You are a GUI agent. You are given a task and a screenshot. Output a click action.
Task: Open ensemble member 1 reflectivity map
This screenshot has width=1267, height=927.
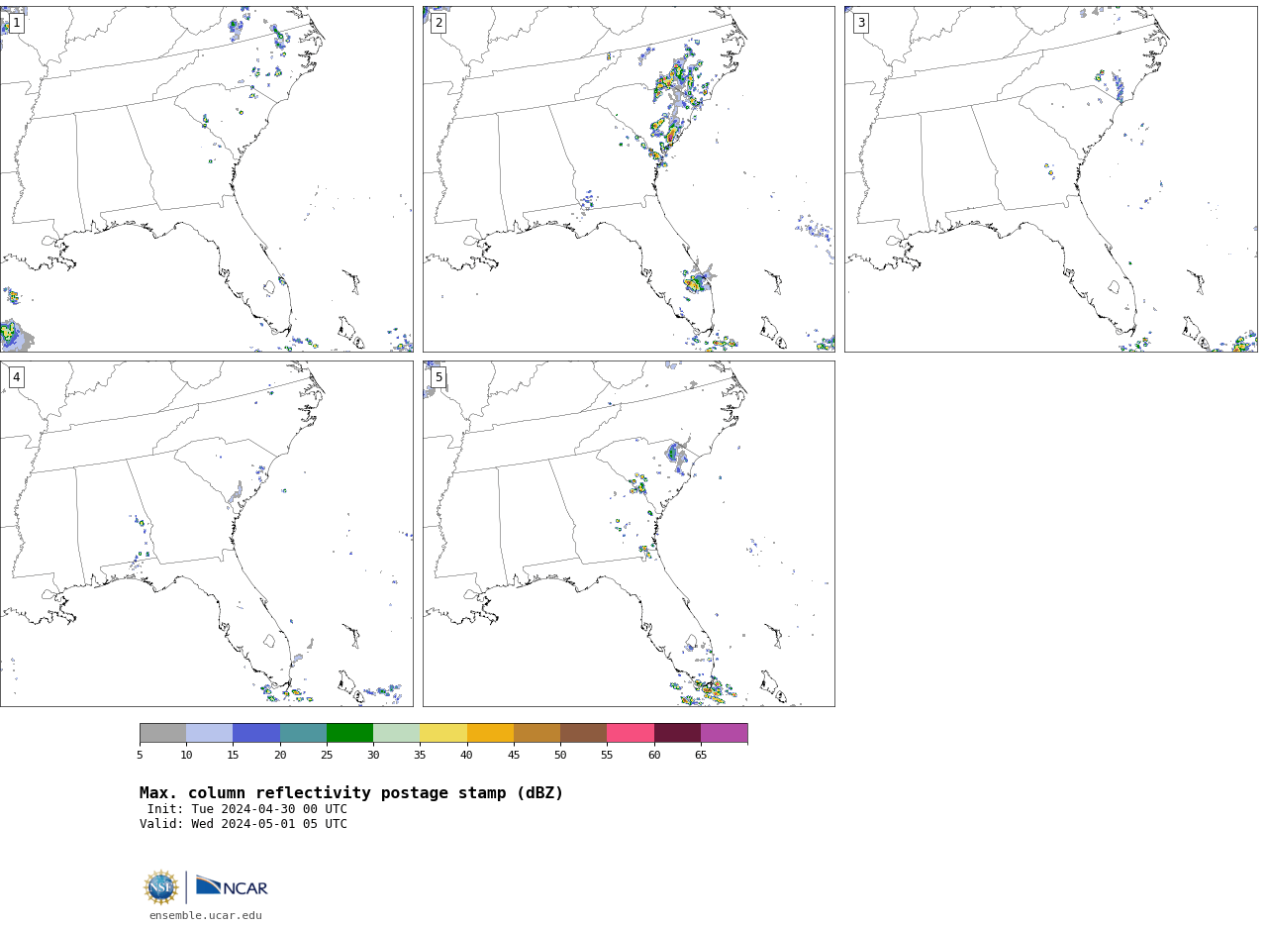pos(206,179)
